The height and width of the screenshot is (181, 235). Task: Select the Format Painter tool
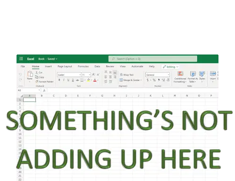coord(44,81)
